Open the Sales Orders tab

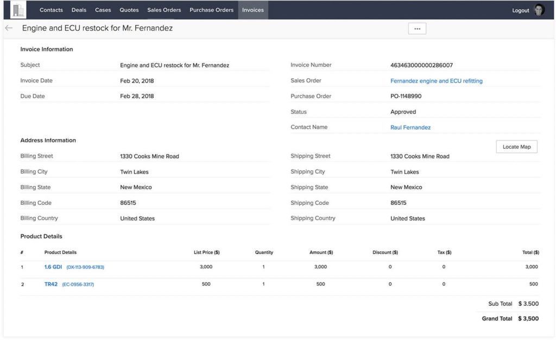[x=164, y=10]
